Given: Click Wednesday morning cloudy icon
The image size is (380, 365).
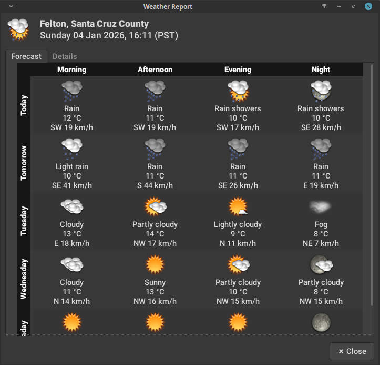Looking at the screenshot, I should coord(72,264).
